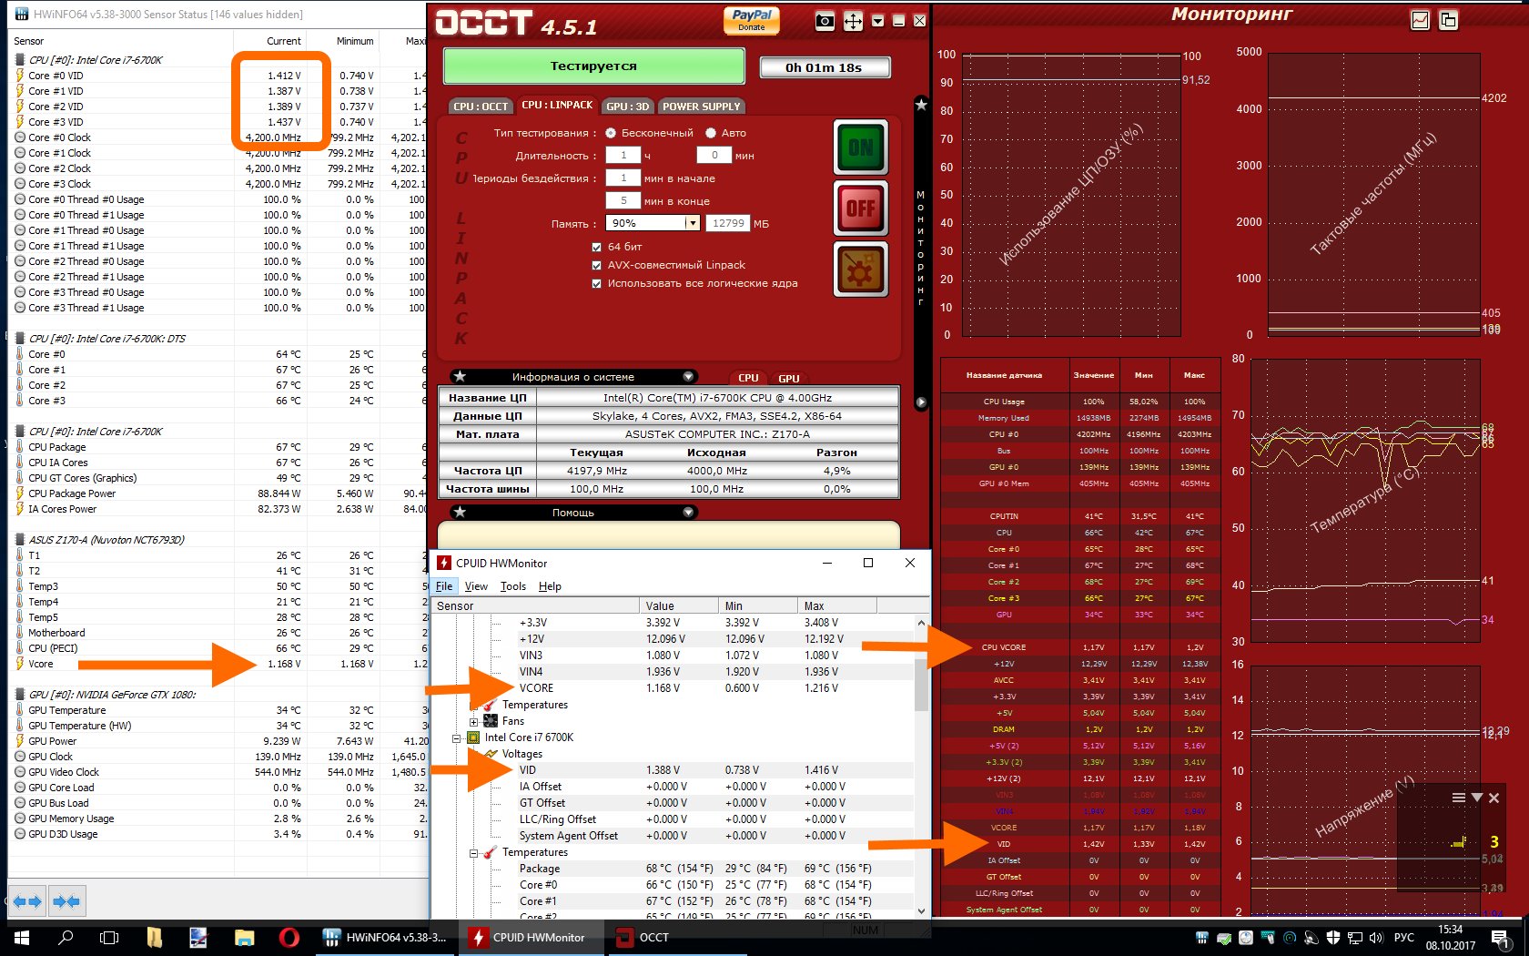Click the Value column header in HWMonitor
This screenshot has width=1529, height=956.
(x=679, y=605)
